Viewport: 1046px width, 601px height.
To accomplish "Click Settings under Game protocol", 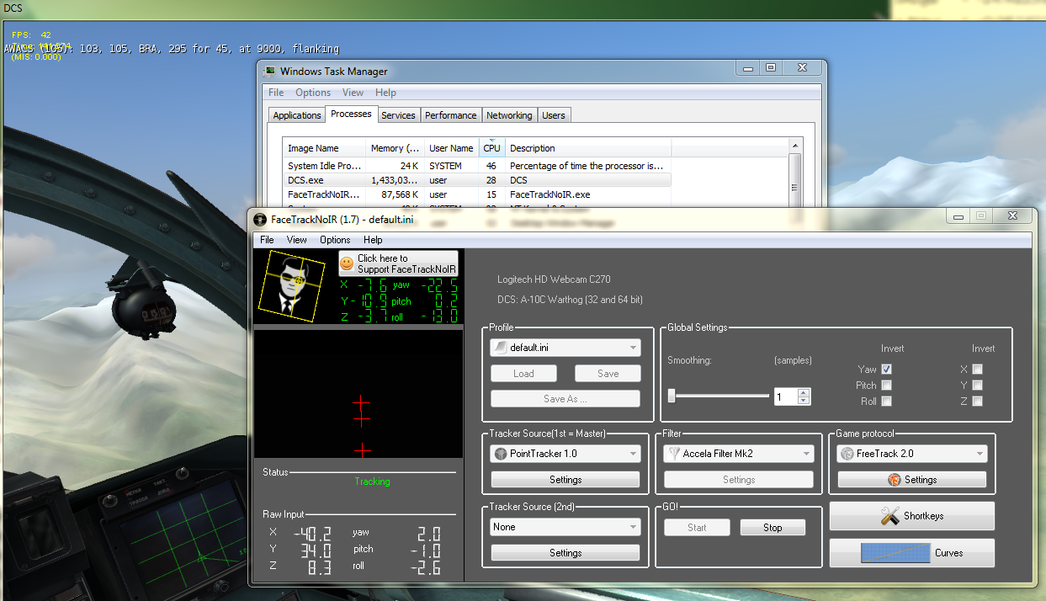I will click(911, 480).
